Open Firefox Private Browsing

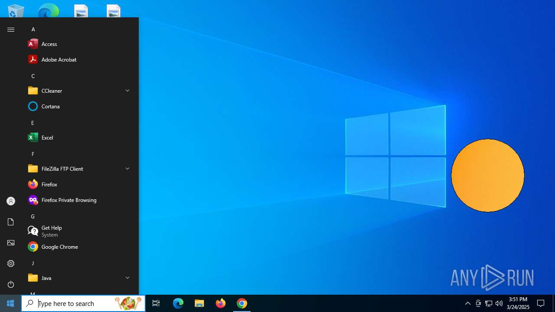(x=80, y=200)
